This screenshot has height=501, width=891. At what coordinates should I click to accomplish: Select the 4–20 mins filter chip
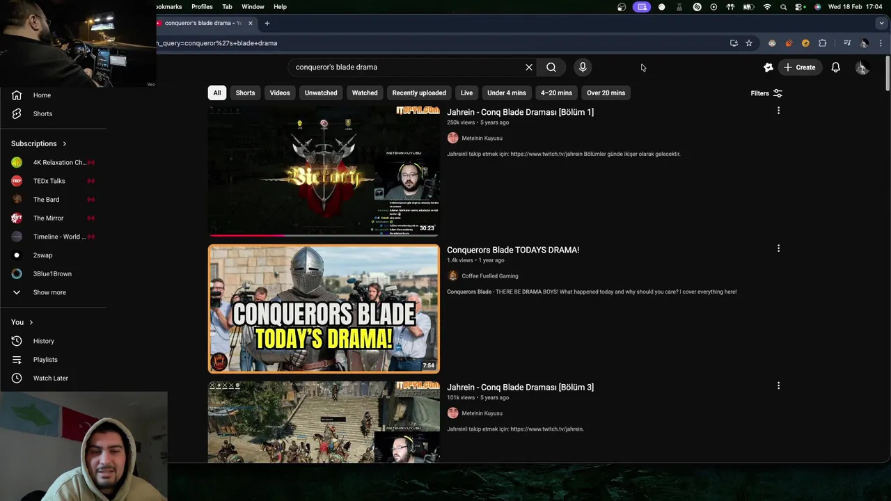coord(556,93)
